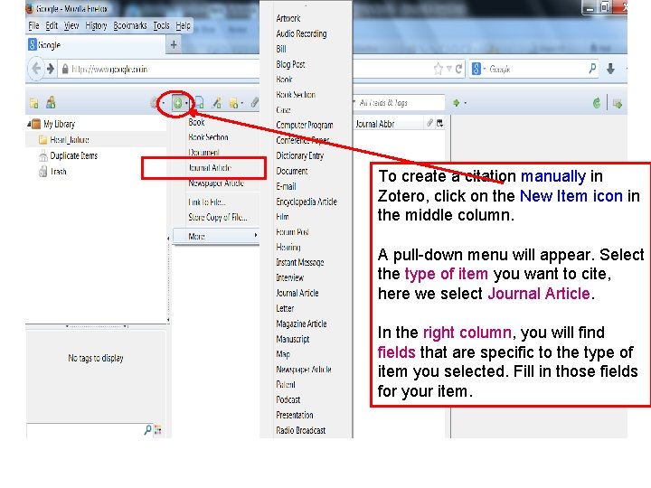This screenshot has height=488, width=651.
Task: Open a new tab with plus button
Action: point(174,45)
